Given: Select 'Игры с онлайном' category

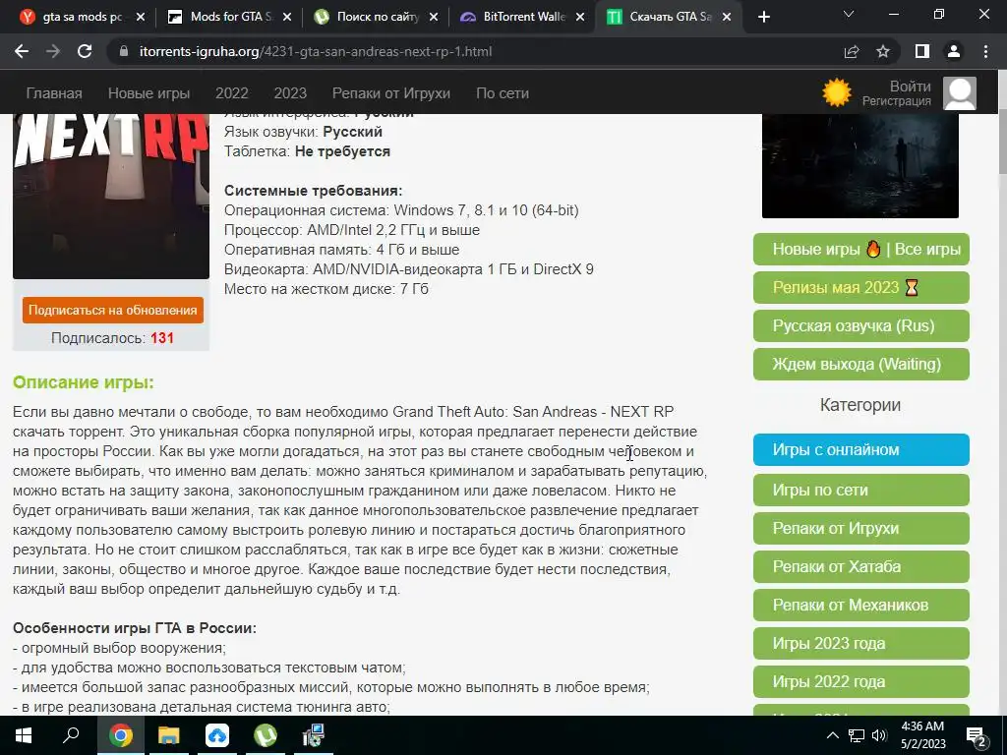Looking at the screenshot, I should click(x=861, y=450).
